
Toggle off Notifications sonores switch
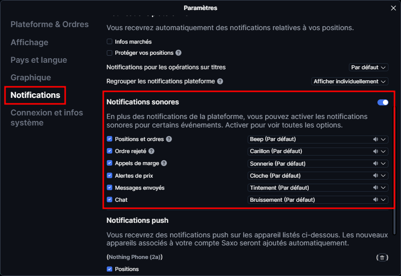tap(382, 102)
